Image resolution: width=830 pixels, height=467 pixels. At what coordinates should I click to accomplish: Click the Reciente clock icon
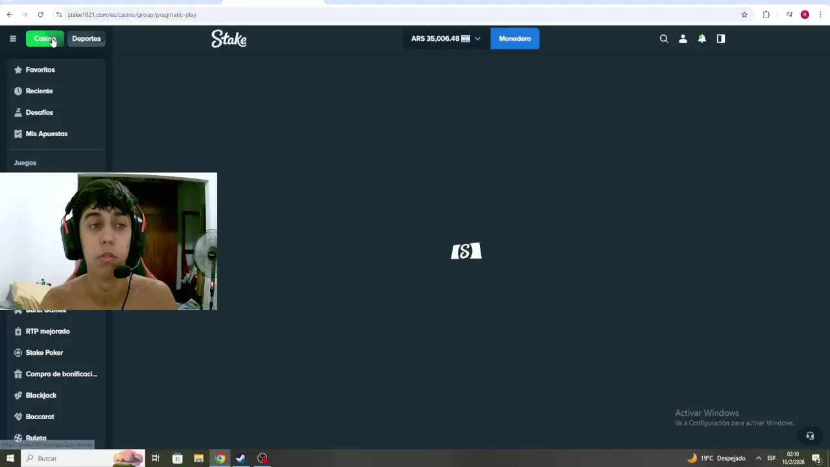point(18,91)
